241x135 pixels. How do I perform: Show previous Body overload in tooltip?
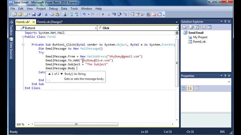click(x=49, y=74)
